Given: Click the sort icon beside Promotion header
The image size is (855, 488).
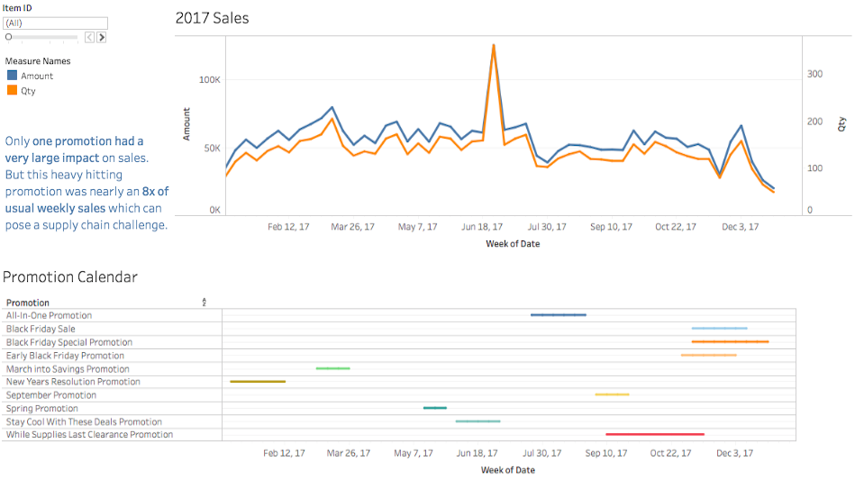Looking at the screenshot, I should pyautogui.click(x=204, y=303).
